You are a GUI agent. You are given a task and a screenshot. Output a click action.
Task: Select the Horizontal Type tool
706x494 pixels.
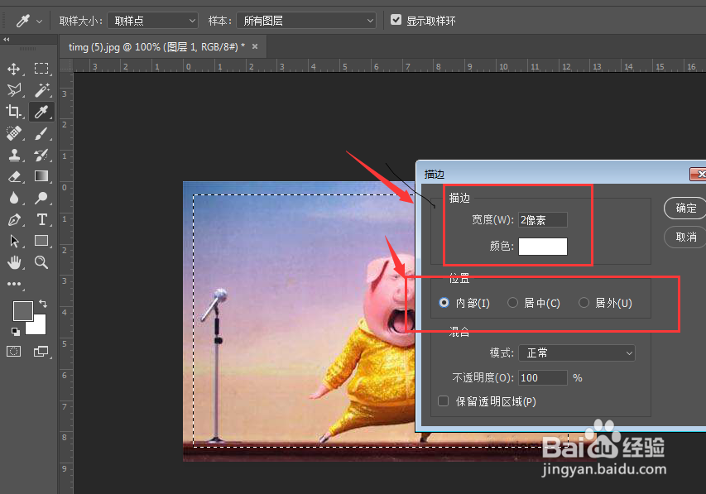(41, 219)
